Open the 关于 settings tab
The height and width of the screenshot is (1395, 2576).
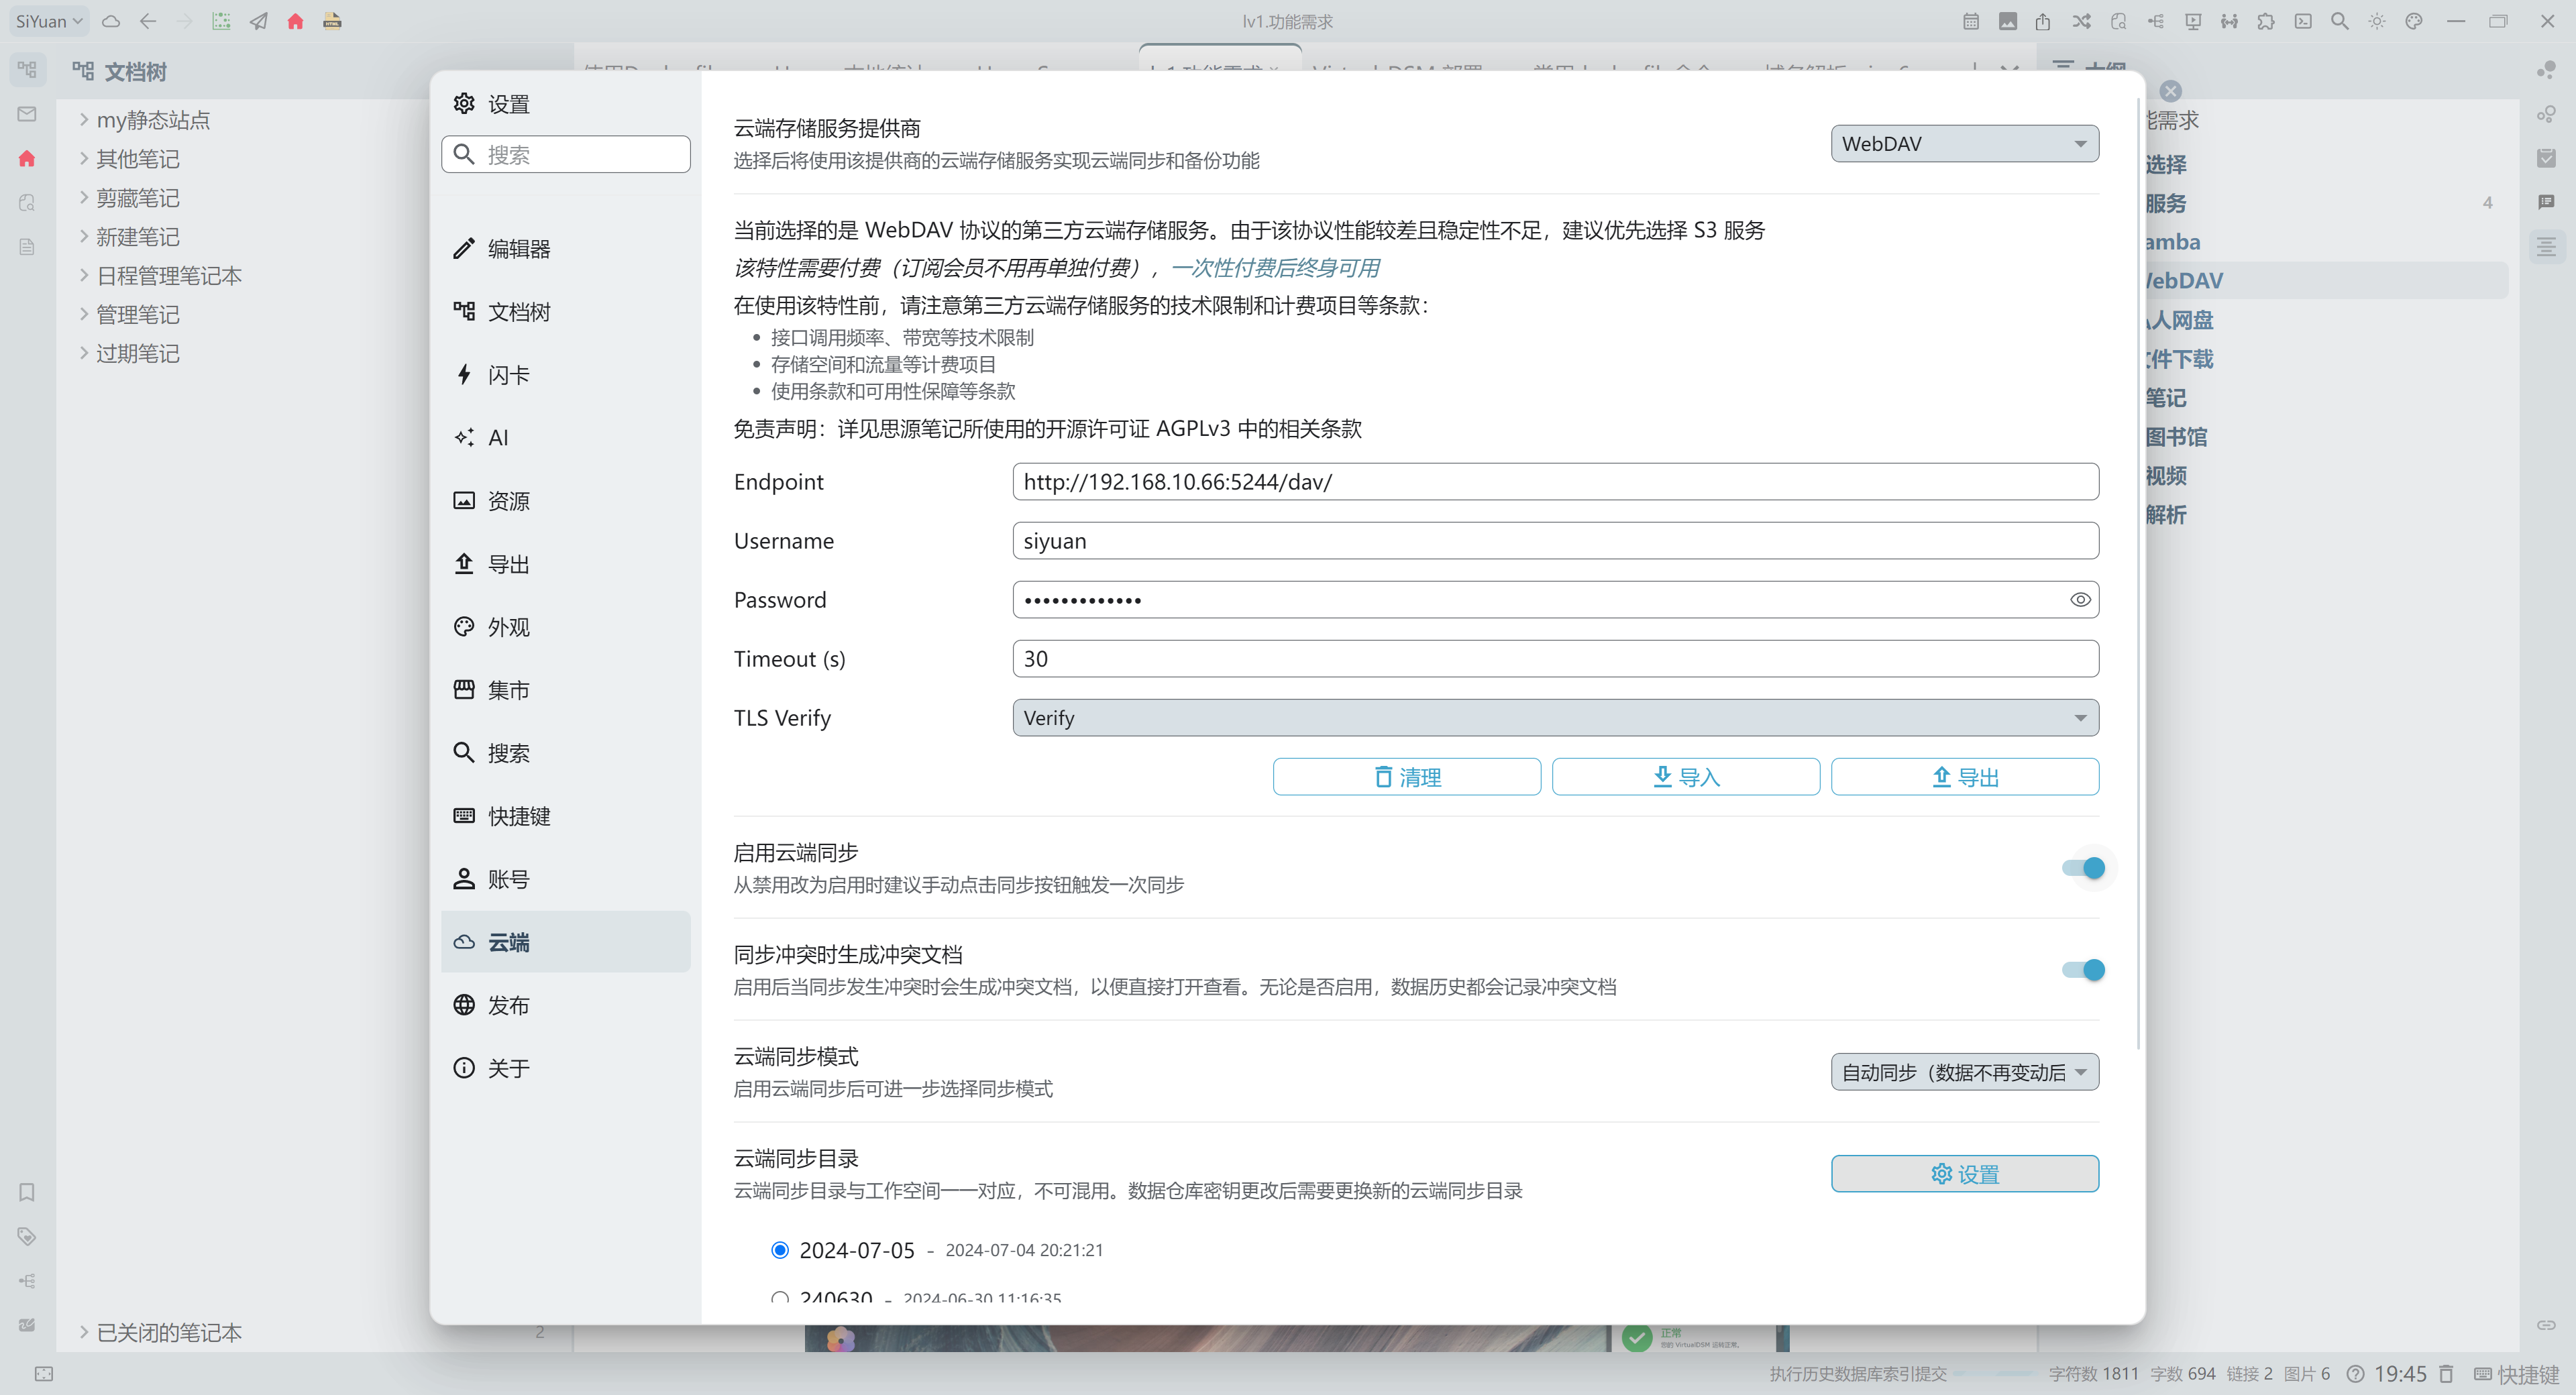click(565, 1068)
